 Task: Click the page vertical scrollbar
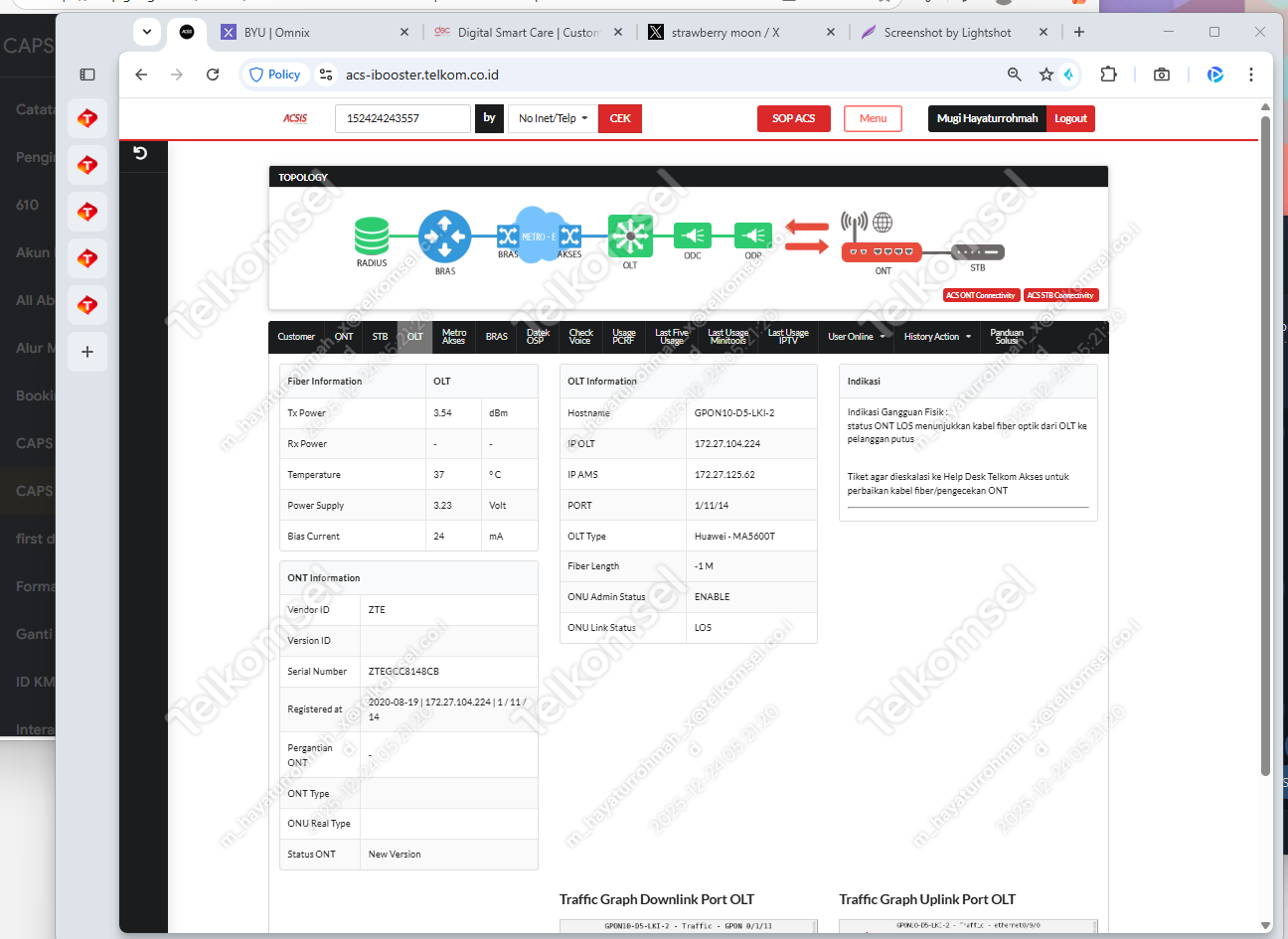coord(1265,445)
